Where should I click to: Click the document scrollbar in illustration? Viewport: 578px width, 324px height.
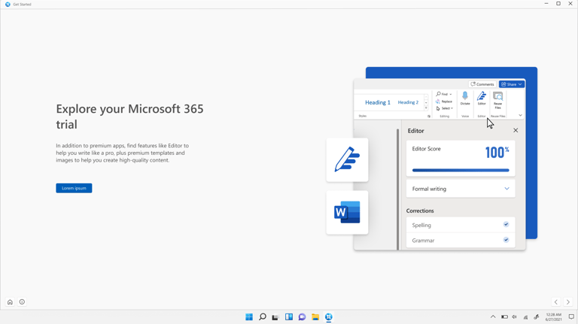[x=397, y=189]
